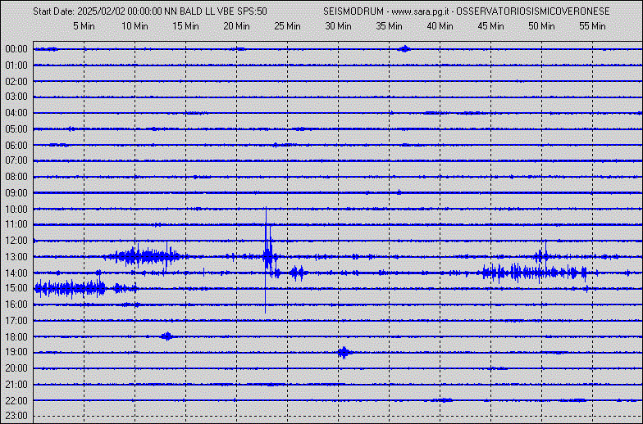Click the 19:00 hour label

click(16, 352)
